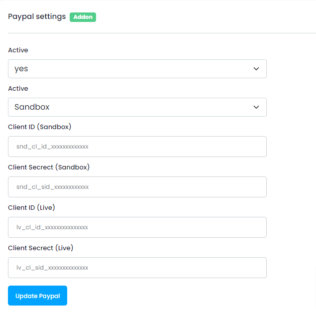Click the Client Secrect (Sandbox) label
The image size is (316, 318).
point(49,167)
